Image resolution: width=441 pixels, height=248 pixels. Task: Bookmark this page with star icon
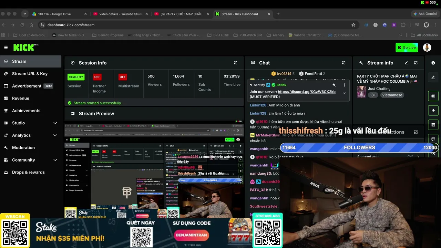353,25
